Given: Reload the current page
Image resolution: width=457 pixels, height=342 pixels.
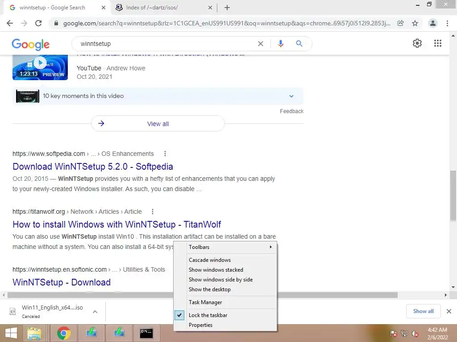Looking at the screenshot, I should (38, 23).
